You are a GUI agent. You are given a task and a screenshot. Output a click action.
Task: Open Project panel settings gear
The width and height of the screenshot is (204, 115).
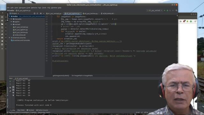tap(41, 13)
